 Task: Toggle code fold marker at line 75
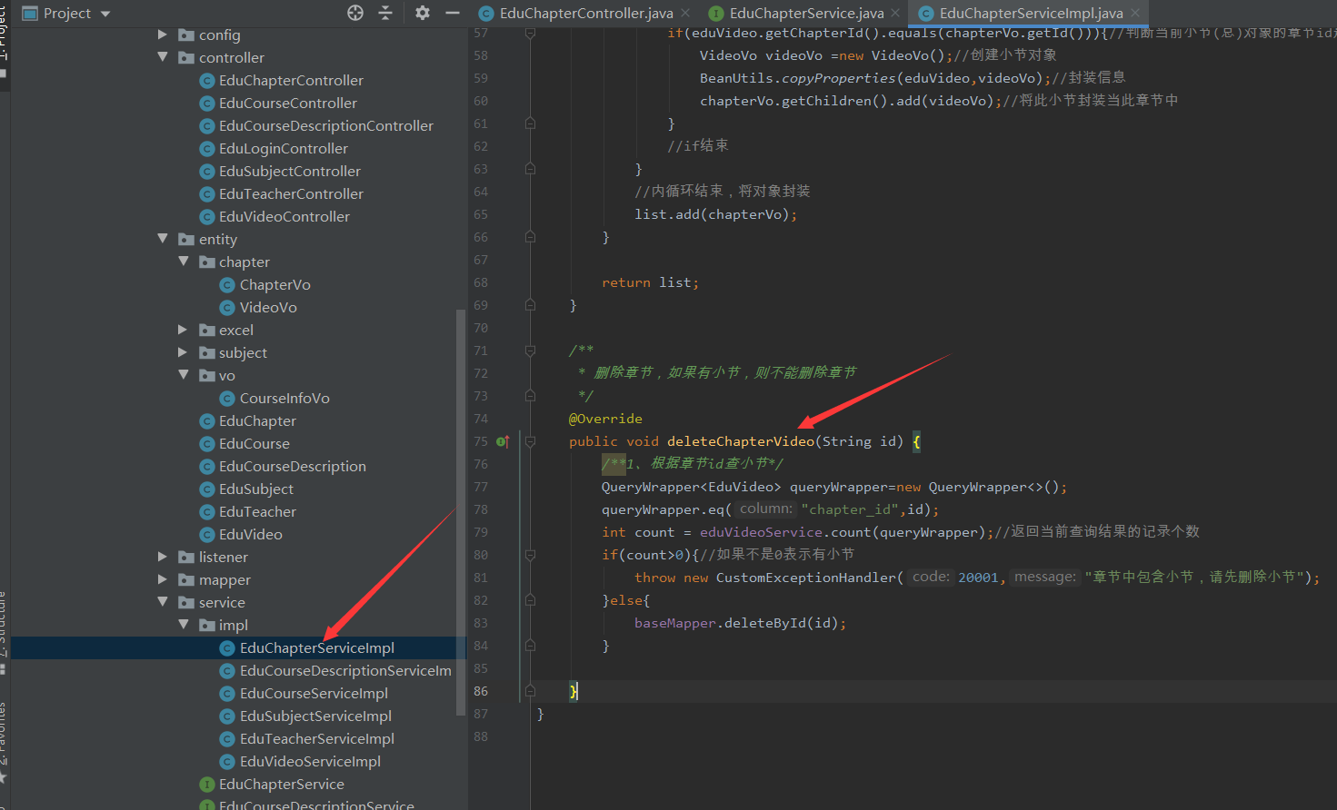(530, 441)
